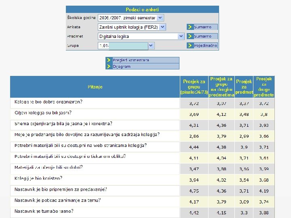Select question 'Kolegij je bio dobro organiziran?'
The width and height of the screenshot is (291, 218).
[x=48, y=102]
